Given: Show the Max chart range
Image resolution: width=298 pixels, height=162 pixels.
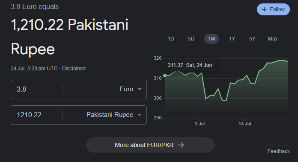Looking at the screenshot, I should coord(273,39).
